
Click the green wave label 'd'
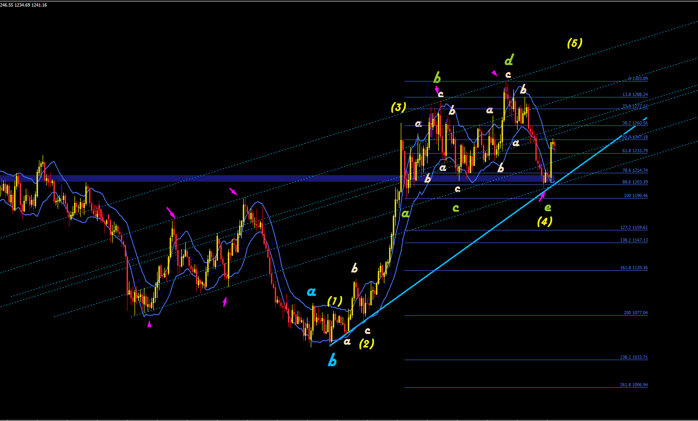click(x=509, y=59)
